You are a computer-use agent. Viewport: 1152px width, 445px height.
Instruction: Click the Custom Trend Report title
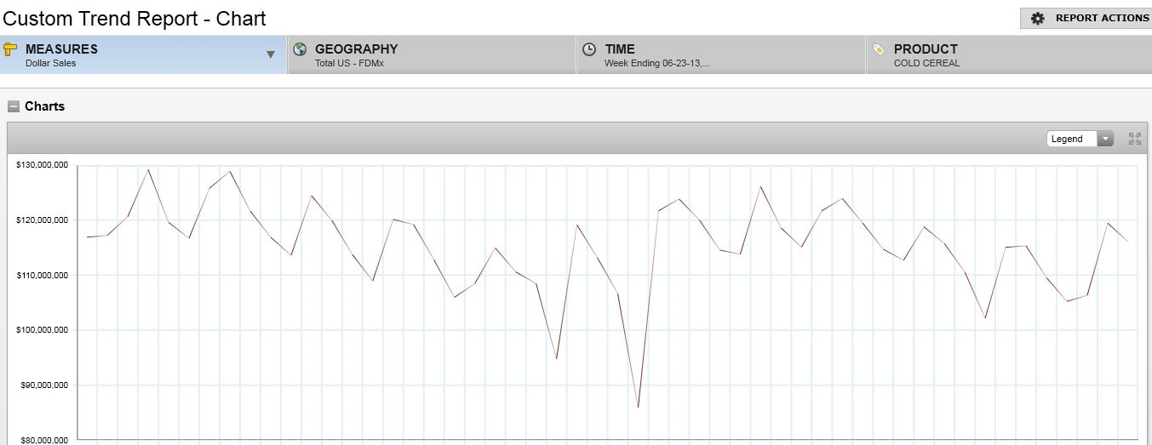tap(135, 18)
